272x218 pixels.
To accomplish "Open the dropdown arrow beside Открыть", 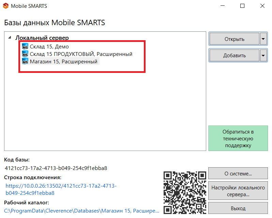I will (x=263, y=39).
